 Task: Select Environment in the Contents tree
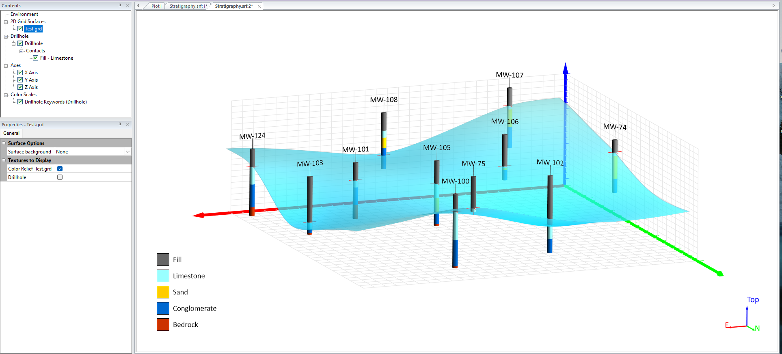[x=24, y=14]
